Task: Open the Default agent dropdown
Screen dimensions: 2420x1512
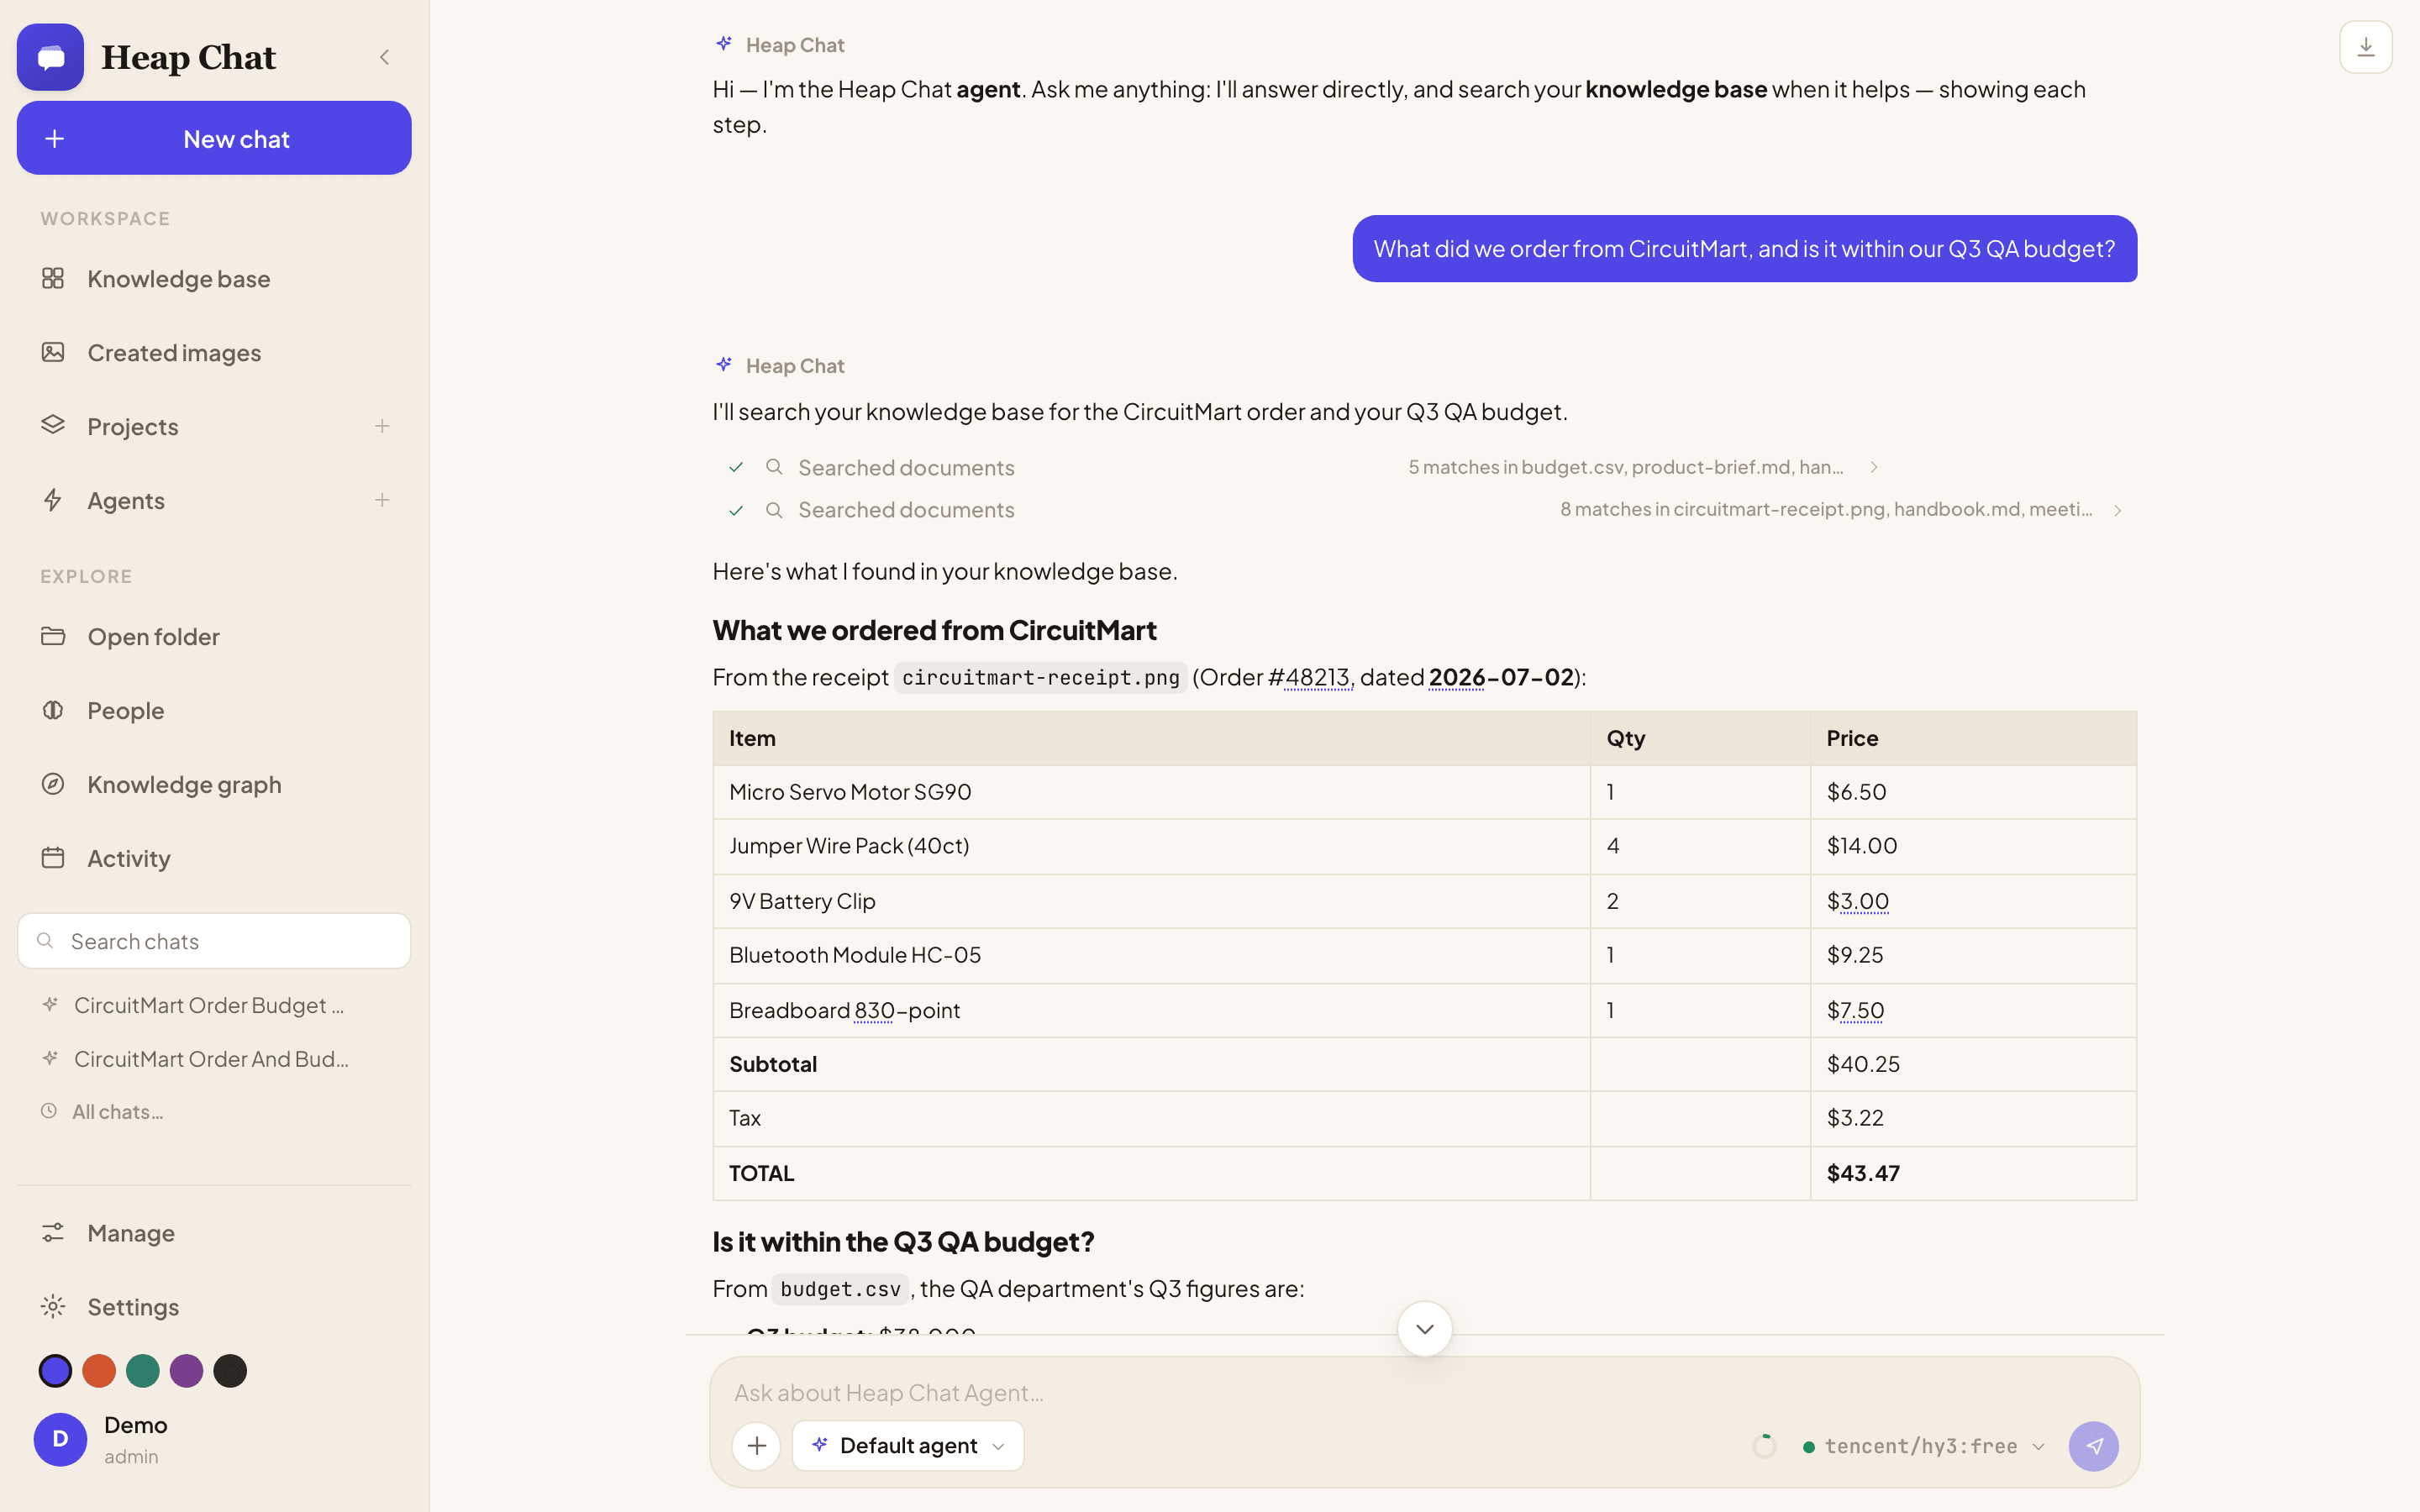Action: (x=908, y=1446)
